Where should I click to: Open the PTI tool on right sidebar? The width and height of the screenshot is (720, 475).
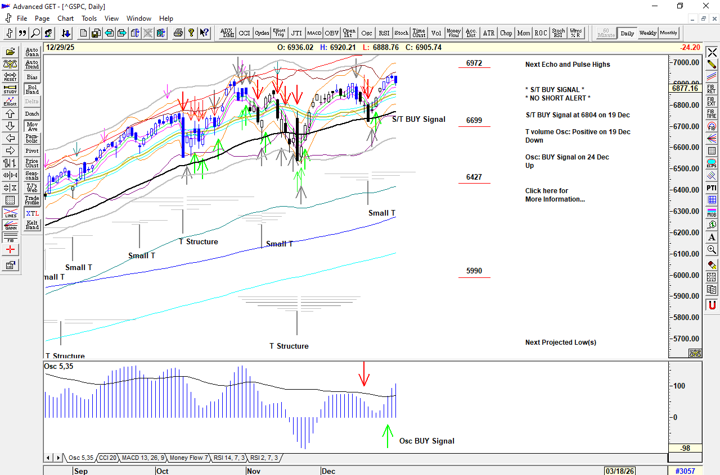click(x=712, y=188)
